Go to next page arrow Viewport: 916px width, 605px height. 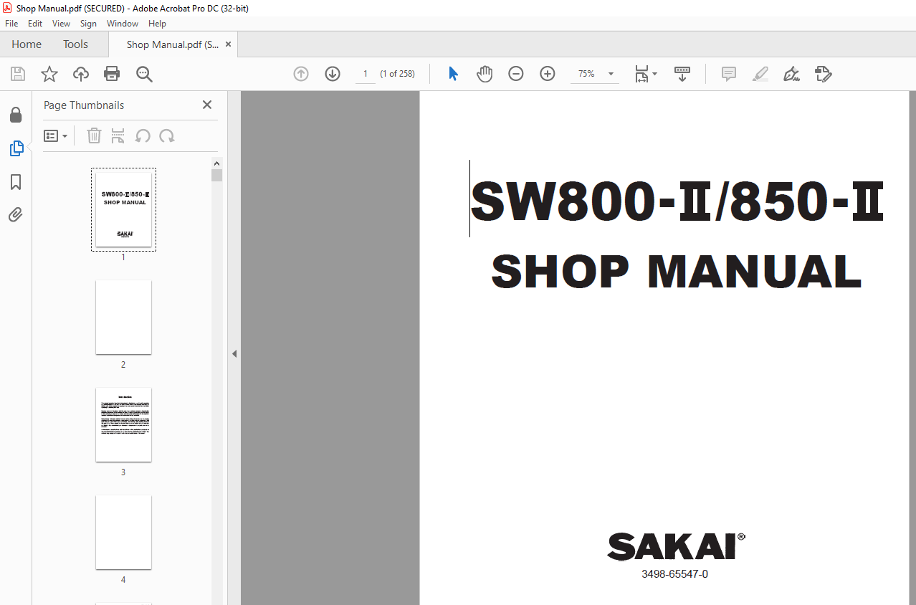click(333, 74)
